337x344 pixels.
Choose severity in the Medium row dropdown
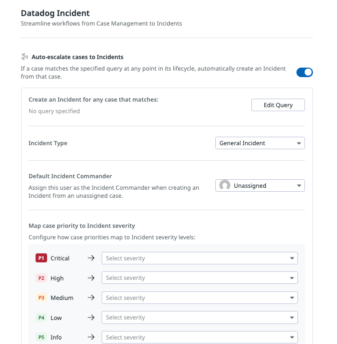(199, 298)
